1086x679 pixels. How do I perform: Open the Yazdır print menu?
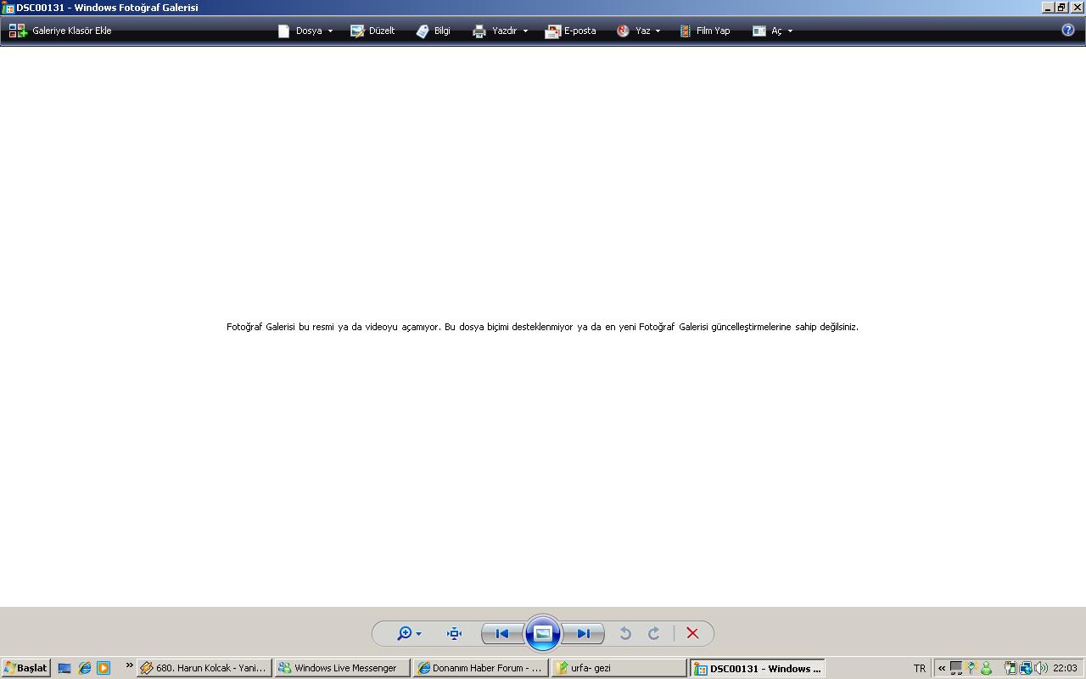[501, 31]
